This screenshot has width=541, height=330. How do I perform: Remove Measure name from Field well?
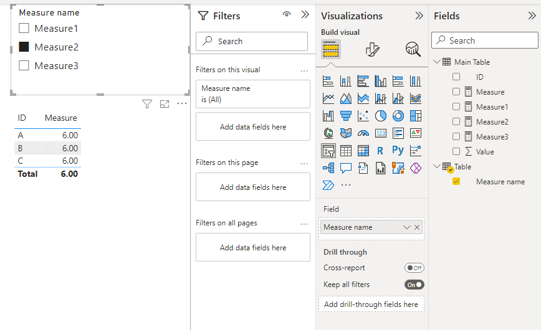tap(417, 227)
